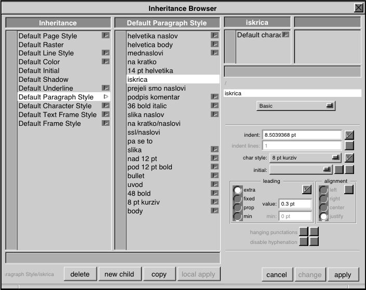The width and height of the screenshot is (366, 290).
Task: Select pa se to paragraph style
Action: (173, 141)
